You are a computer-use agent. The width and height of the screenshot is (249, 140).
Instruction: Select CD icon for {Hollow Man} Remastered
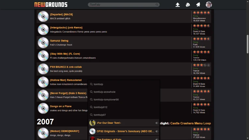point(43,82)
